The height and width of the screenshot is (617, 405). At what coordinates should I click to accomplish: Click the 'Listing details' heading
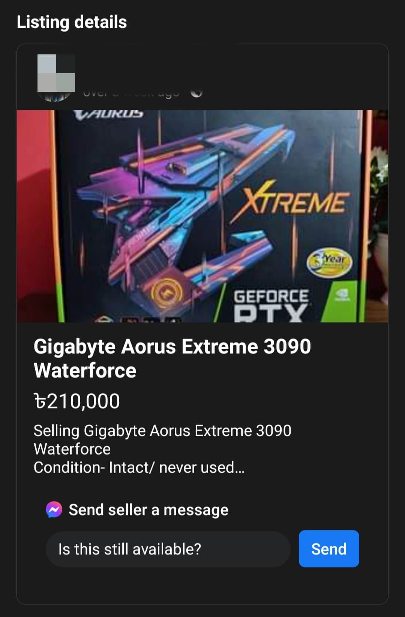click(72, 22)
